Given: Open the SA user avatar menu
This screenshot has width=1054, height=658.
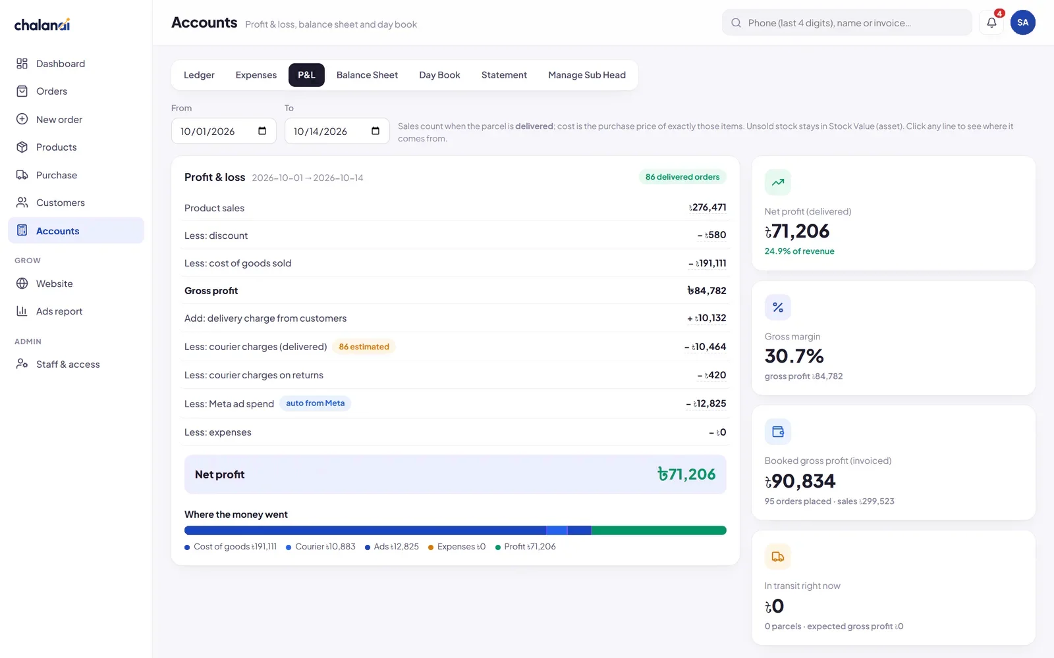Looking at the screenshot, I should pos(1022,22).
